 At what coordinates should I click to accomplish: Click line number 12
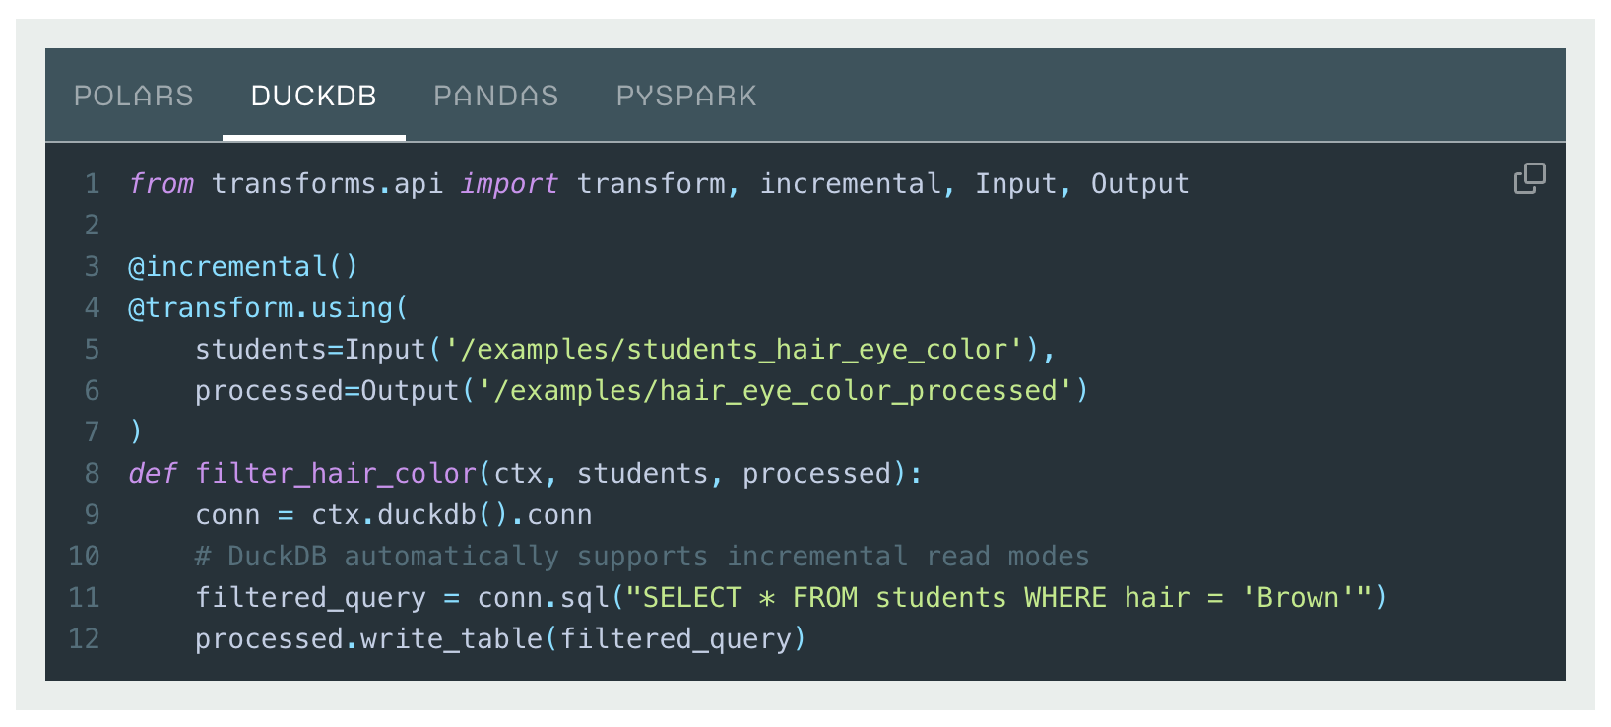(84, 638)
